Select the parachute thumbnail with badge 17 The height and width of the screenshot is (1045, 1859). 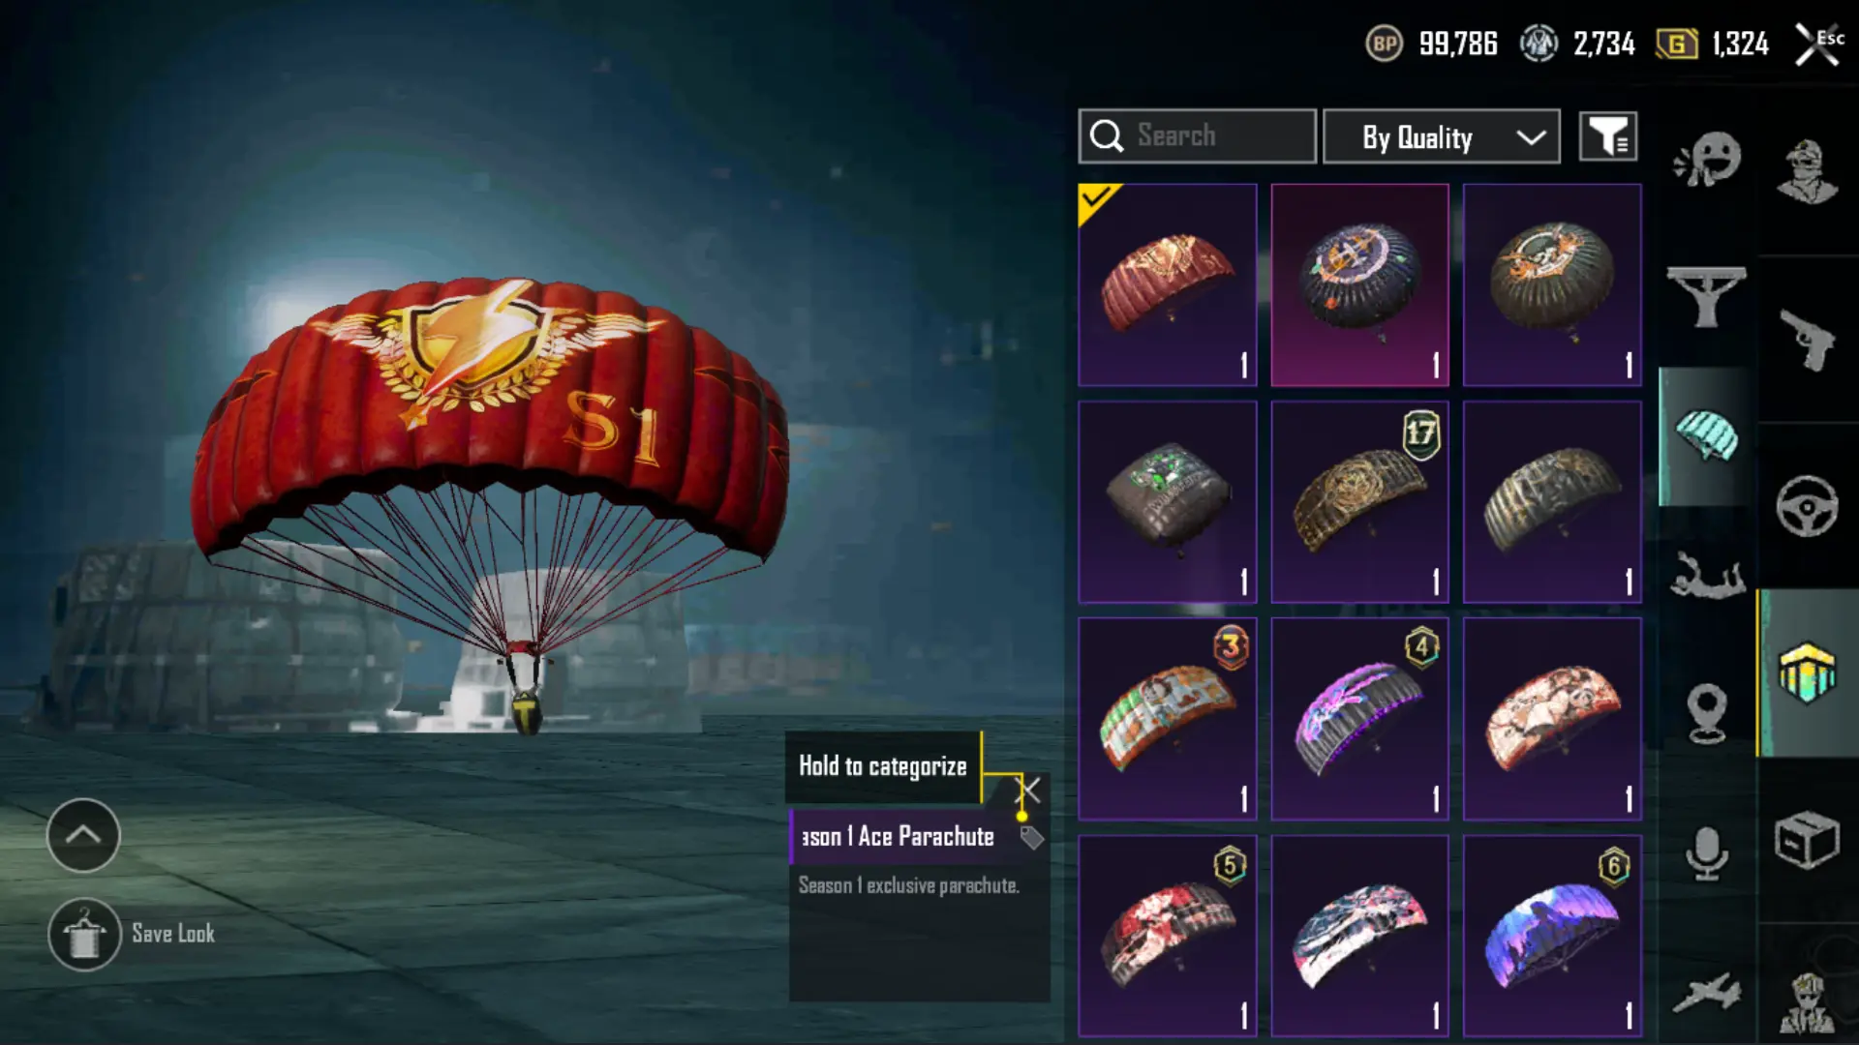[1359, 501]
